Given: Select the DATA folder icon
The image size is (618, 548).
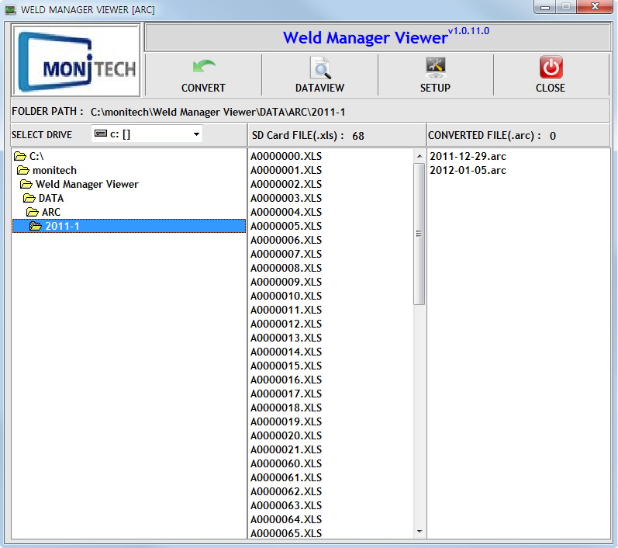Looking at the screenshot, I should point(29,198).
